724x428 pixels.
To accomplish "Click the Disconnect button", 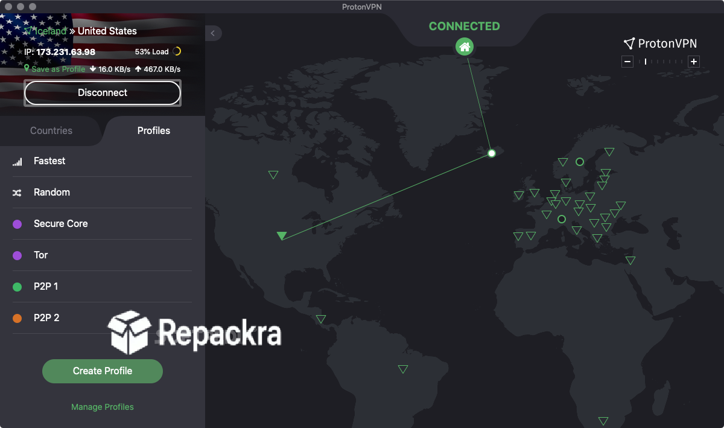I will [103, 93].
